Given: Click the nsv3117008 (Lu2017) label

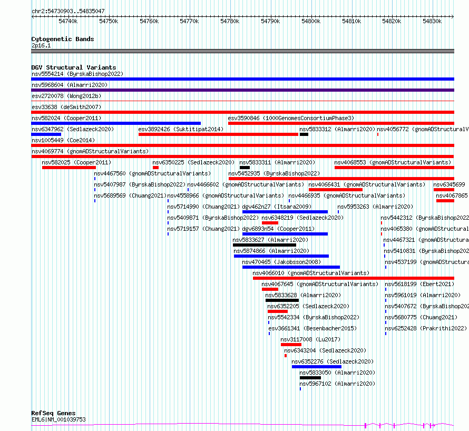Looking at the screenshot, I should pyautogui.click(x=310, y=339).
